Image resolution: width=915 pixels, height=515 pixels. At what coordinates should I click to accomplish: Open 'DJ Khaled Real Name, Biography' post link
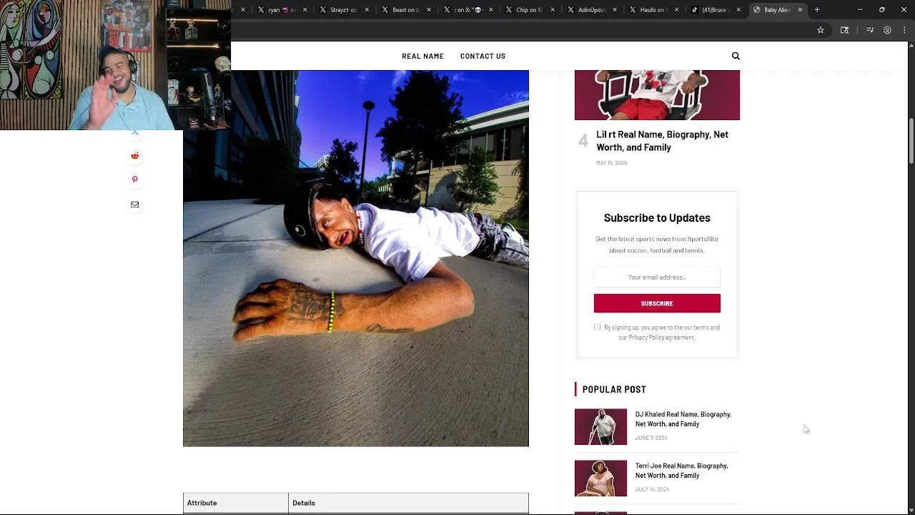683,419
